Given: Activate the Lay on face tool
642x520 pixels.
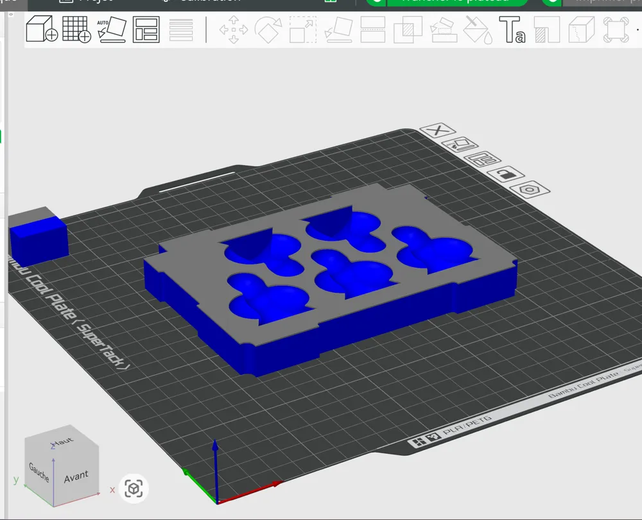Looking at the screenshot, I should pos(338,30).
